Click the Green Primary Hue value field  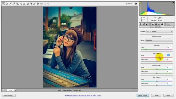tap(169, 67)
